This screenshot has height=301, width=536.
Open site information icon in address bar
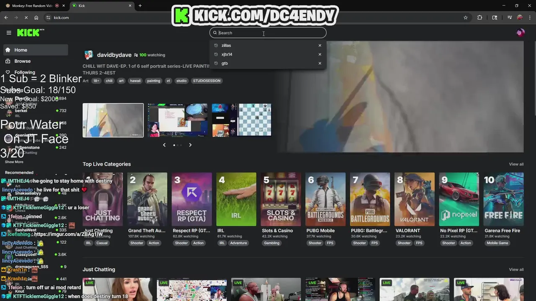[x=48, y=18]
